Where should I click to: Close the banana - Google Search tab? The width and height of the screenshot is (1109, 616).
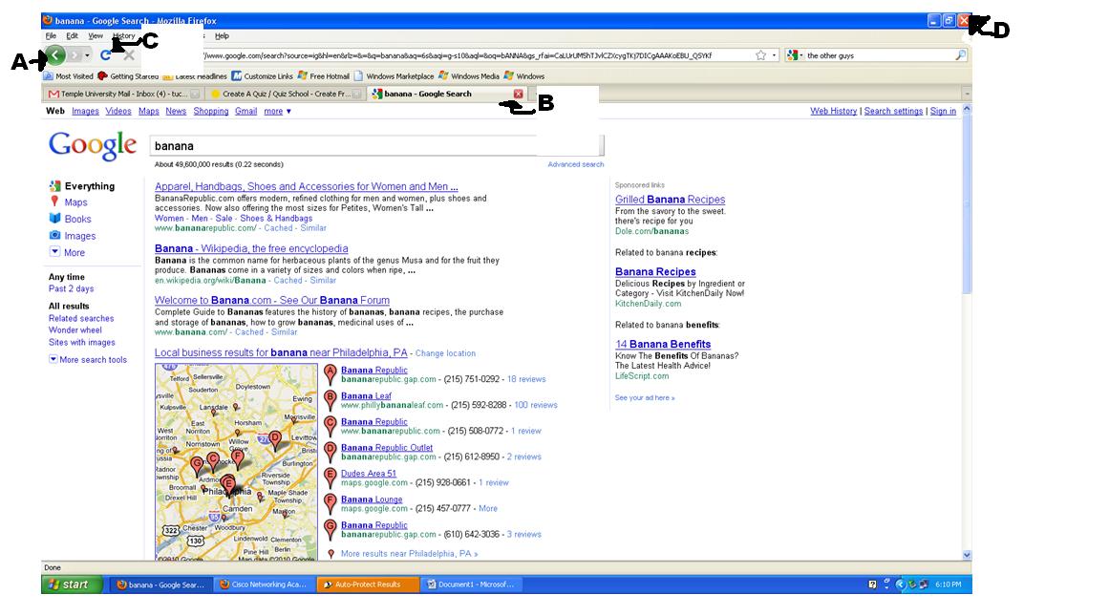tap(518, 94)
